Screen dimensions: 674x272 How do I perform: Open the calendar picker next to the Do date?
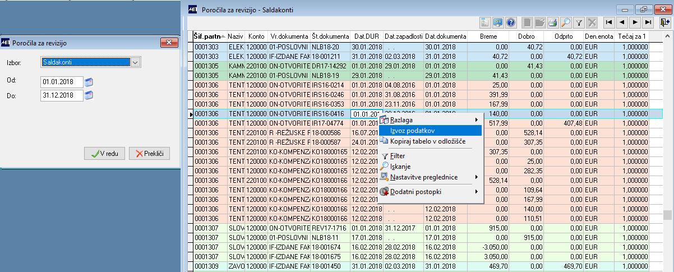(89, 96)
